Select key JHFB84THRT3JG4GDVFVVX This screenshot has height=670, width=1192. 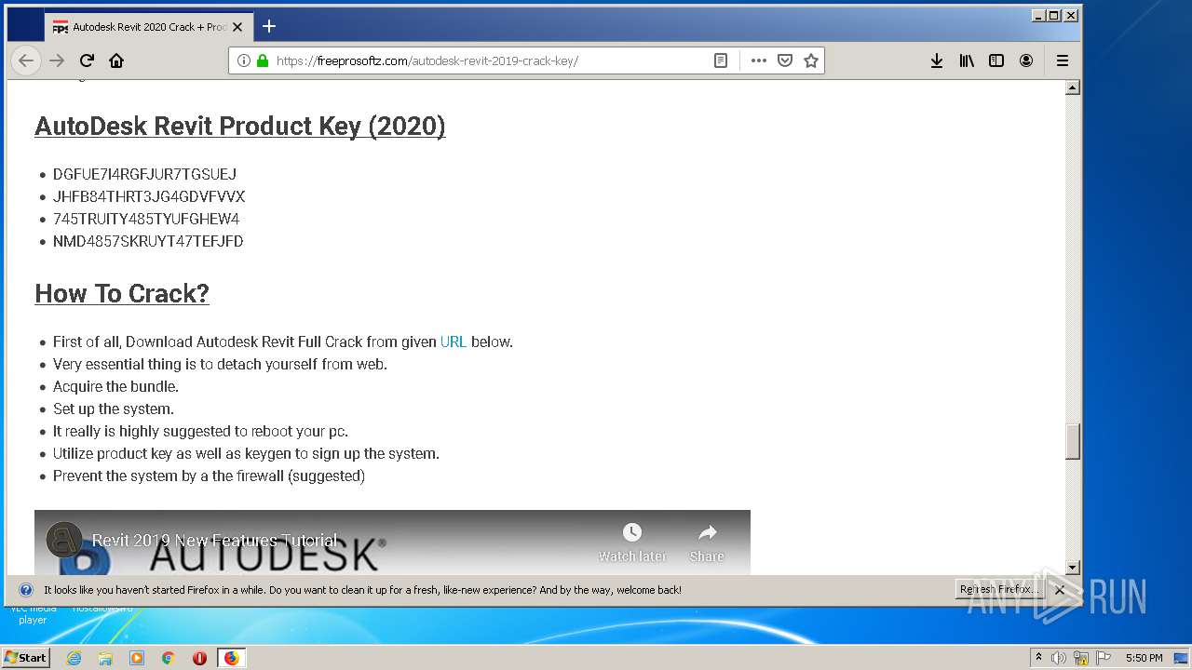click(x=149, y=196)
